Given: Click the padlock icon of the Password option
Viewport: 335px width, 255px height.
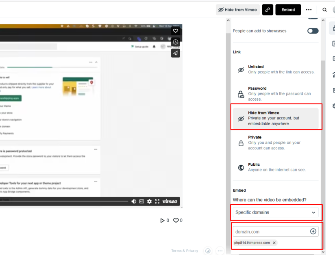Looking at the screenshot, I should click(241, 94).
